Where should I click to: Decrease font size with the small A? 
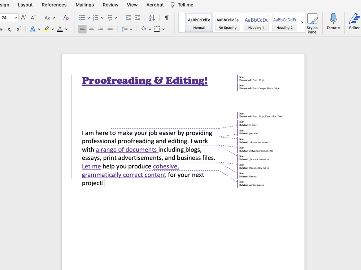point(33,18)
